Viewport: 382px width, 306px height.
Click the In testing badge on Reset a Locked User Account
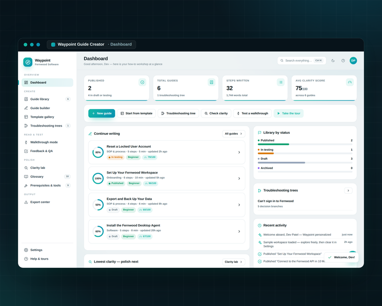(116, 157)
